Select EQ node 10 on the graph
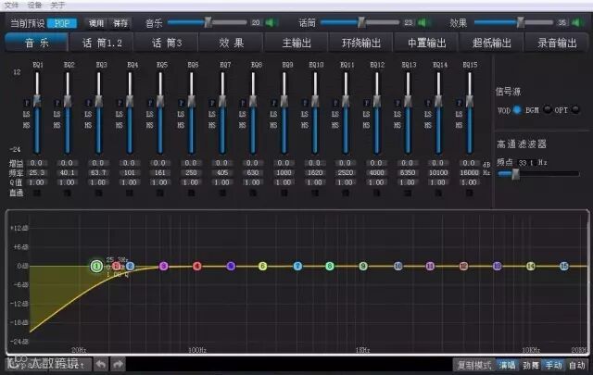The height and width of the screenshot is (375, 593). pyautogui.click(x=397, y=266)
